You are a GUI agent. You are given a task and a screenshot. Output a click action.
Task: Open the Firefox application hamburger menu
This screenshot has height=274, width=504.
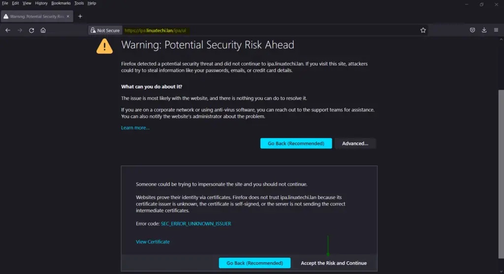(496, 30)
